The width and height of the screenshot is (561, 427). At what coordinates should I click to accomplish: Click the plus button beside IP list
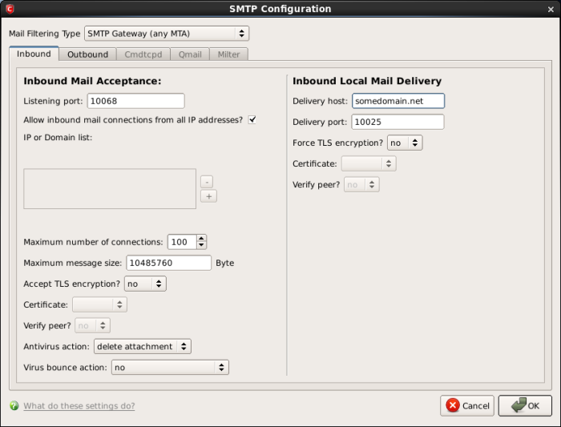tap(208, 196)
